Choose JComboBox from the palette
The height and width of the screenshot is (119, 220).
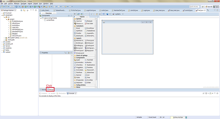click(x=79, y=62)
